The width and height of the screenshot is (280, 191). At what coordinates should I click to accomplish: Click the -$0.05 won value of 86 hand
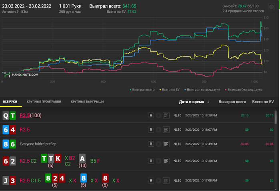244,144
